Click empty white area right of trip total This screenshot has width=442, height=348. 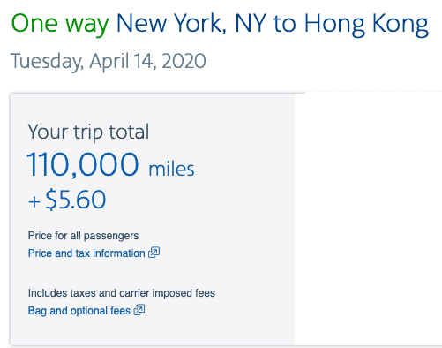(x=368, y=218)
